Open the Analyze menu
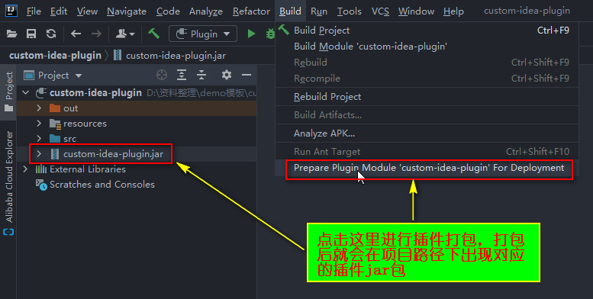Viewport: 593px width, 299px height. coord(206,11)
